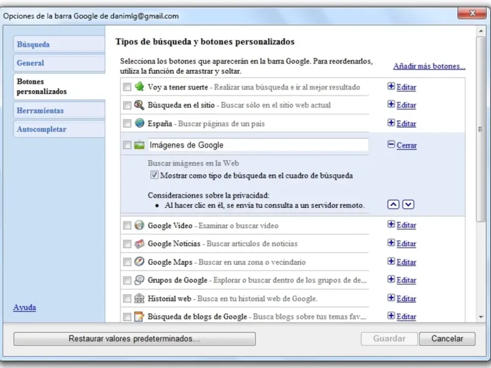Click the vertical scrollbar thumb
This screenshot has height=368, width=491.
pos(481,129)
